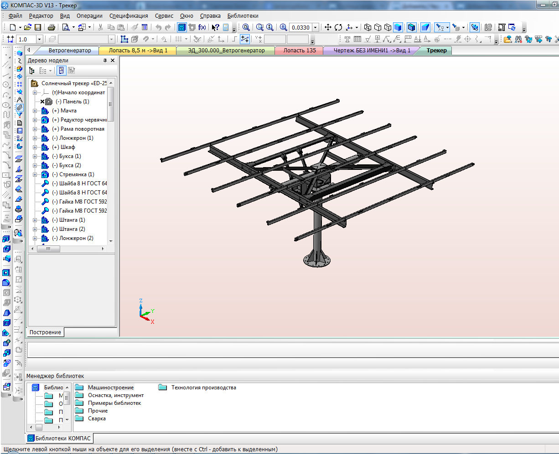Toggle shaded with edges display mode
This screenshot has width=559, height=454.
411,27
